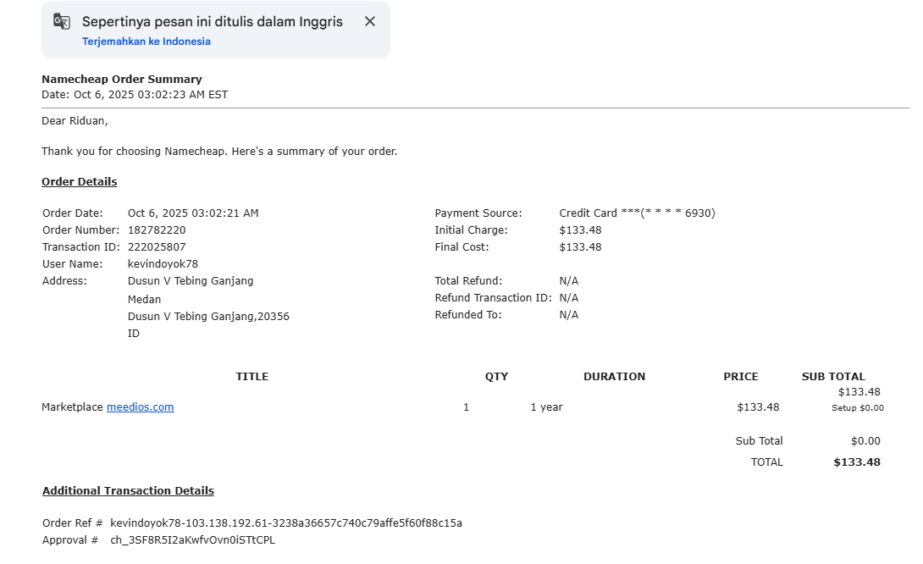This screenshot has width=923, height=564.
Task: Click the Google Translate icon in the banner
Action: (x=62, y=22)
